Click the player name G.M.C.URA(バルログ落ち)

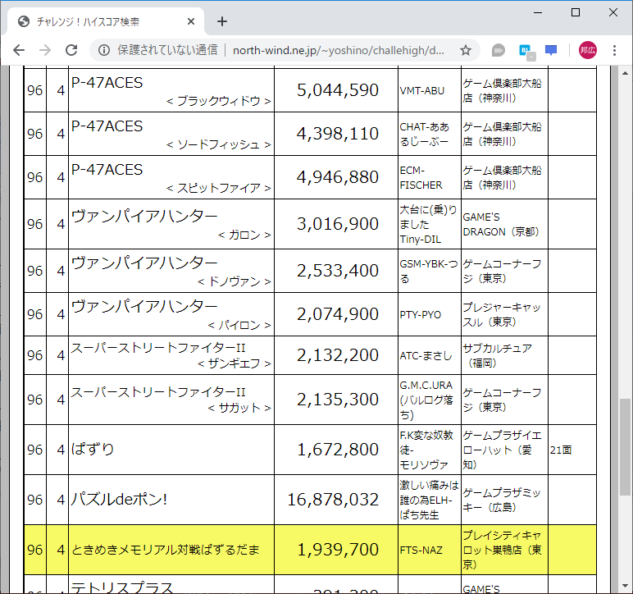[x=426, y=400]
